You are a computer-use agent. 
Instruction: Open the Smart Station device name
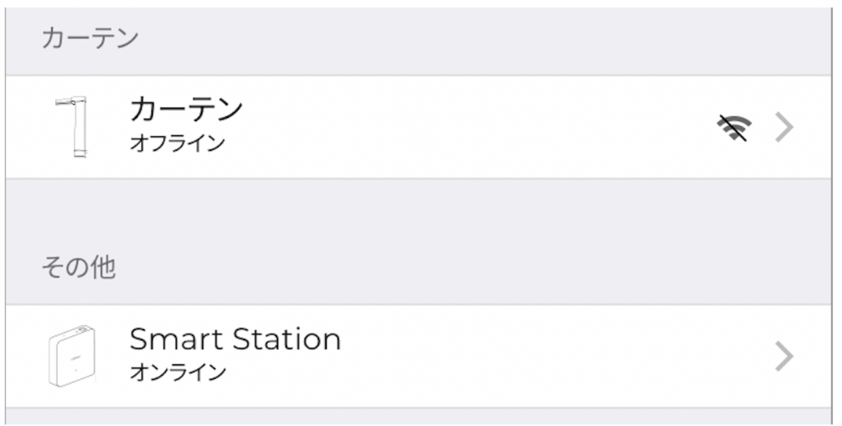pos(235,340)
